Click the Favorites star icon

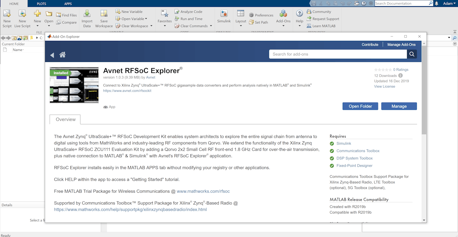tap(165, 13)
